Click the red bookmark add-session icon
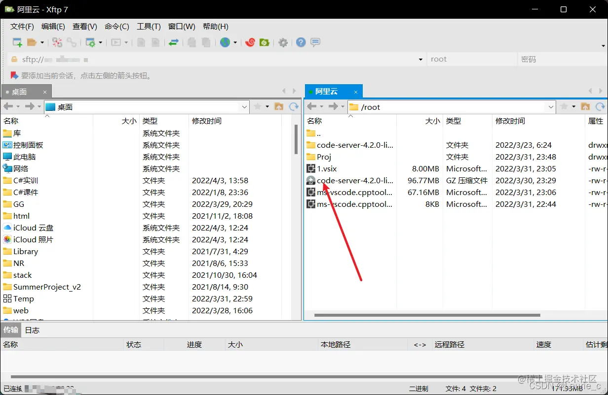608x395 pixels. 14,75
